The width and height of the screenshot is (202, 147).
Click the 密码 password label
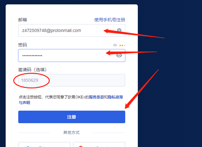(23, 45)
